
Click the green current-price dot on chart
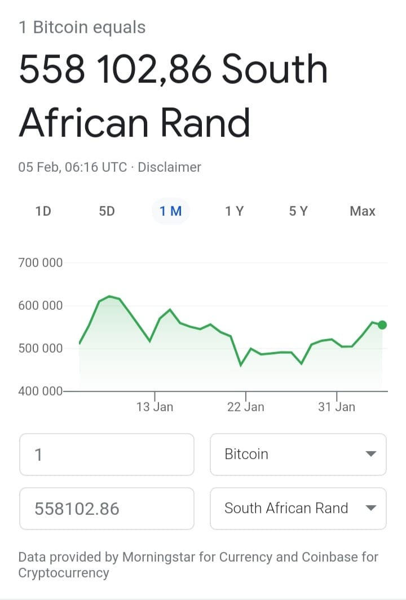pos(382,325)
